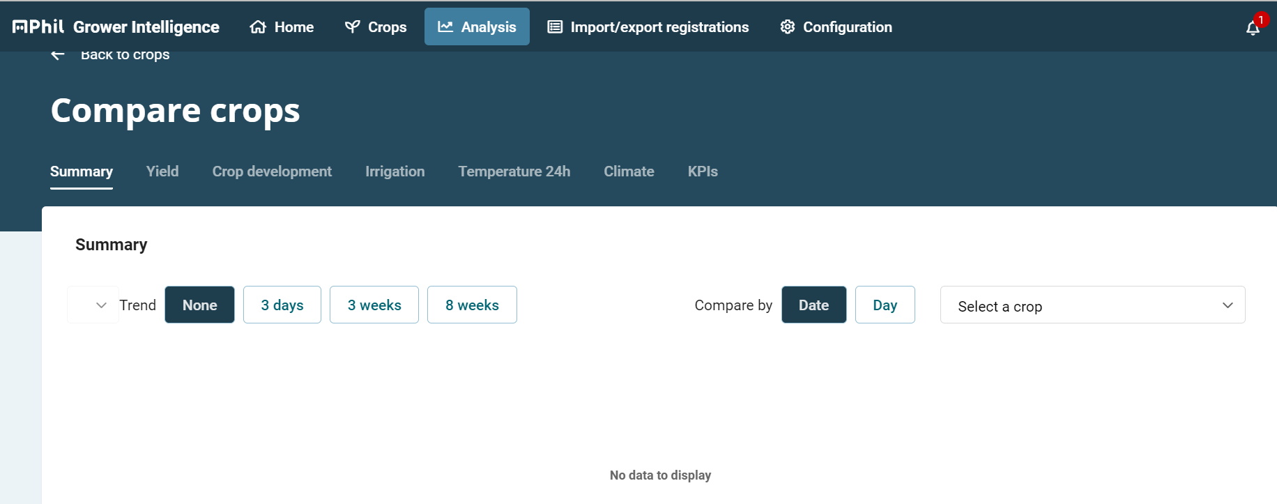1277x504 pixels.
Task: Open the Crops menu item
Action: click(376, 27)
